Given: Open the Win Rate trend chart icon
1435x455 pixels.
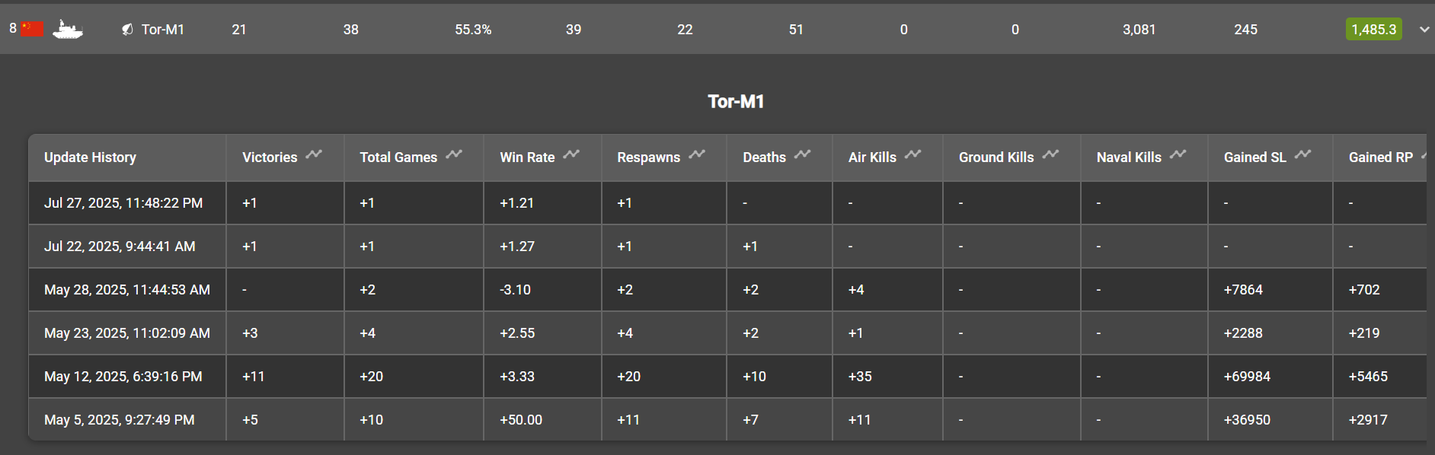Looking at the screenshot, I should point(571,154).
